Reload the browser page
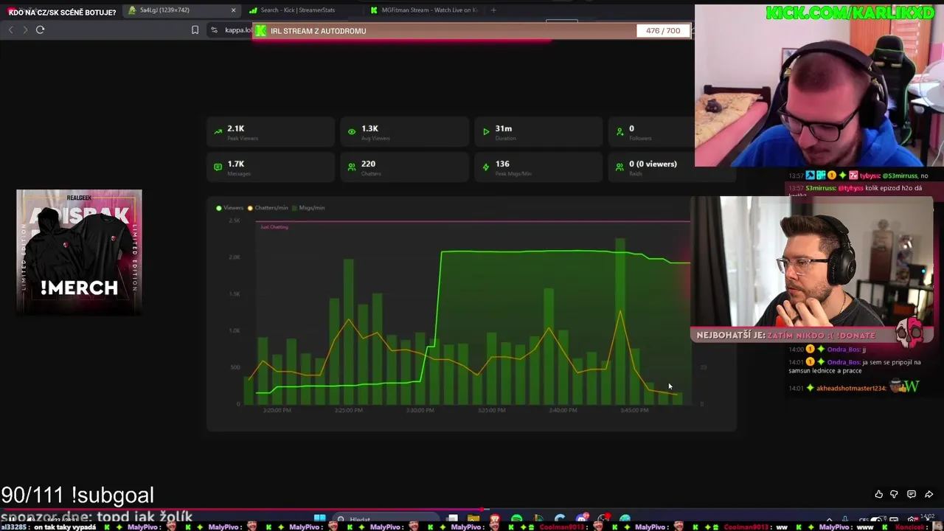The width and height of the screenshot is (944, 531). coord(40,29)
